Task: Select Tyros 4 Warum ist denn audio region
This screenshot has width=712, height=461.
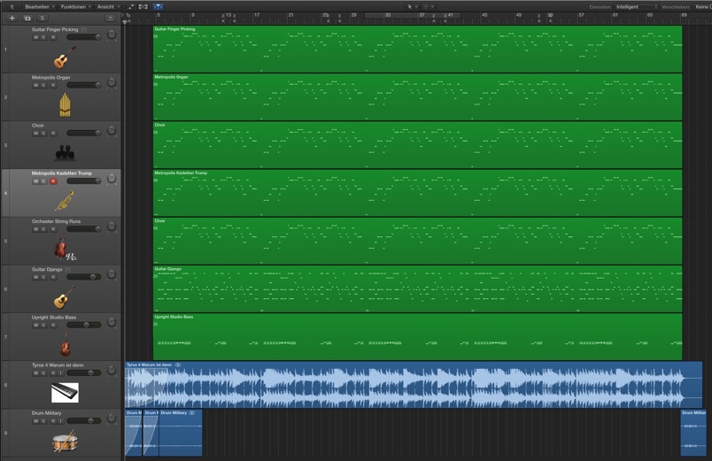Action: coord(414,385)
